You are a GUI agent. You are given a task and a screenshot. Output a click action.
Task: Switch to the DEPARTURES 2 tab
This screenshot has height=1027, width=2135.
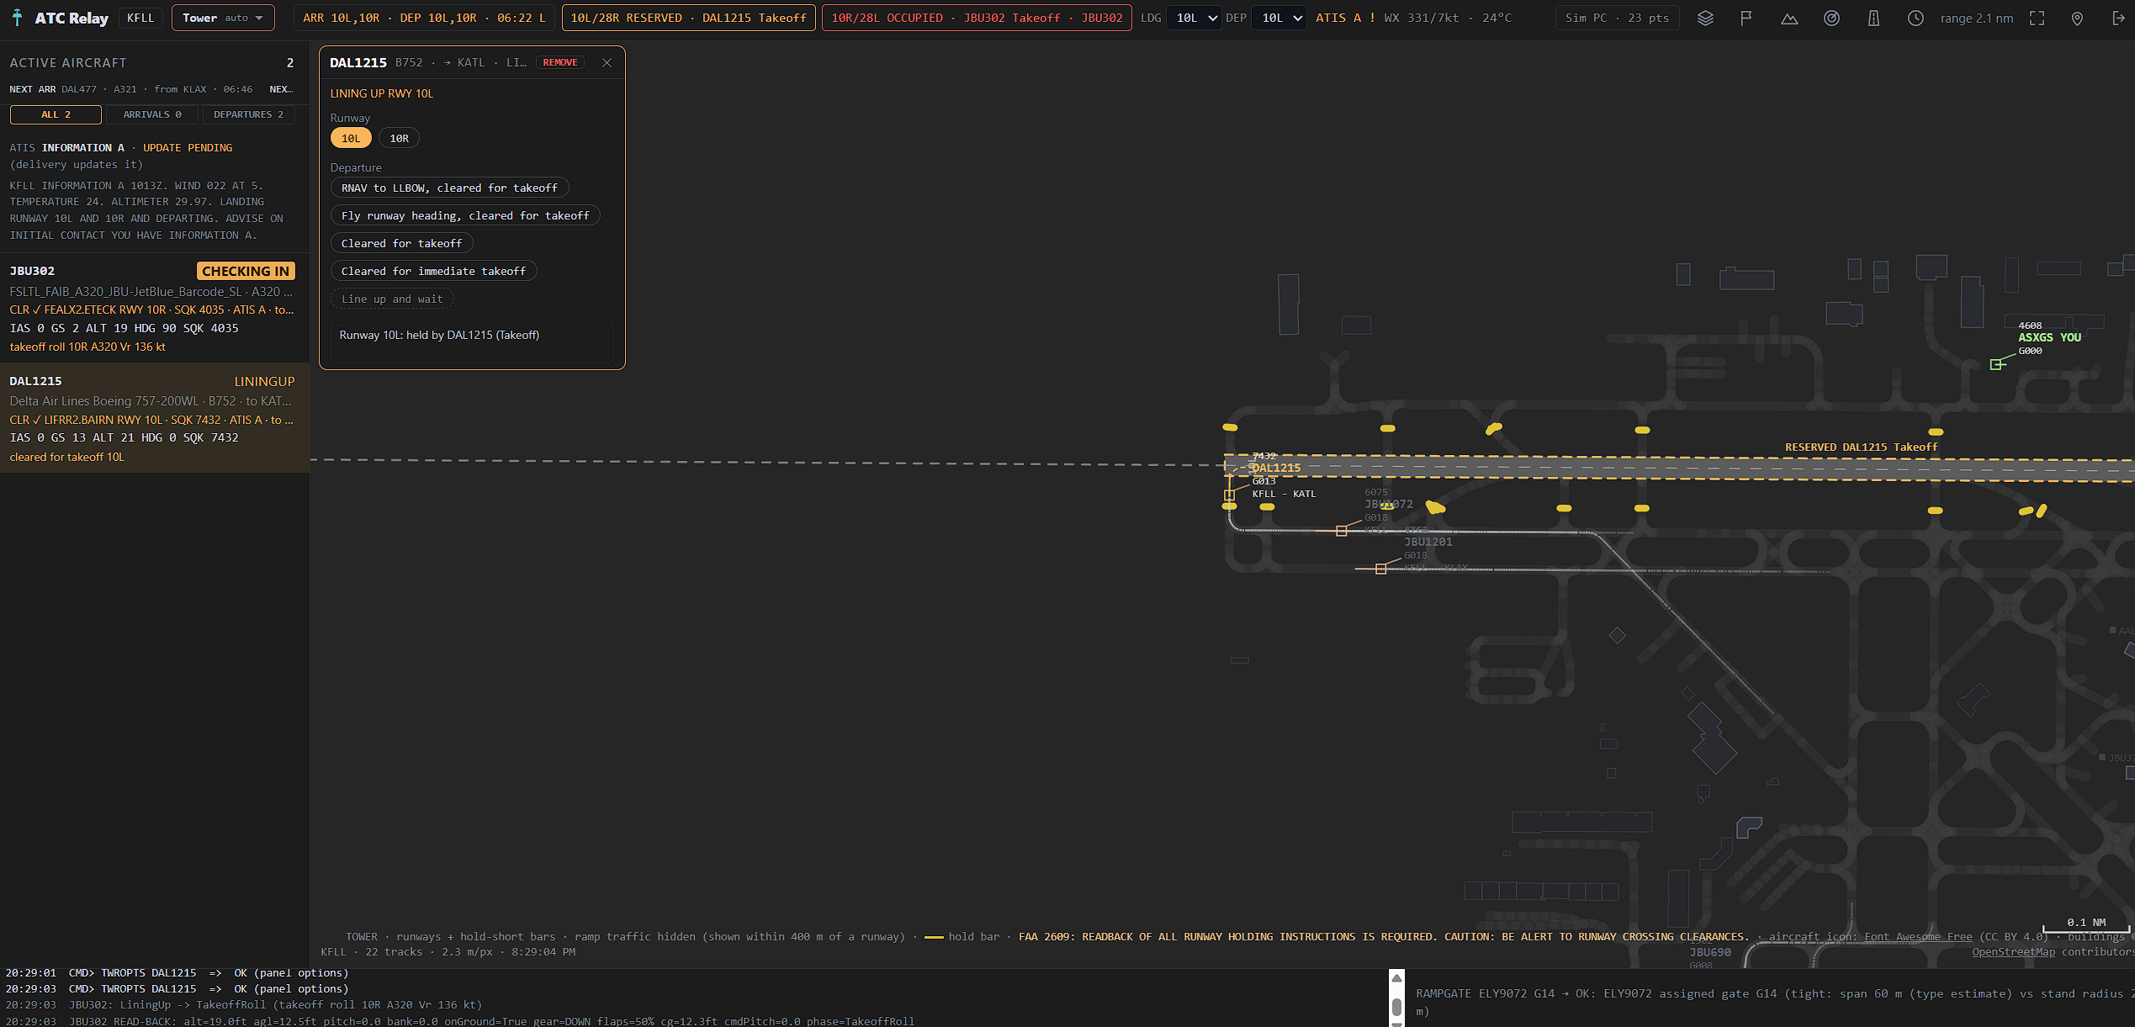248,114
